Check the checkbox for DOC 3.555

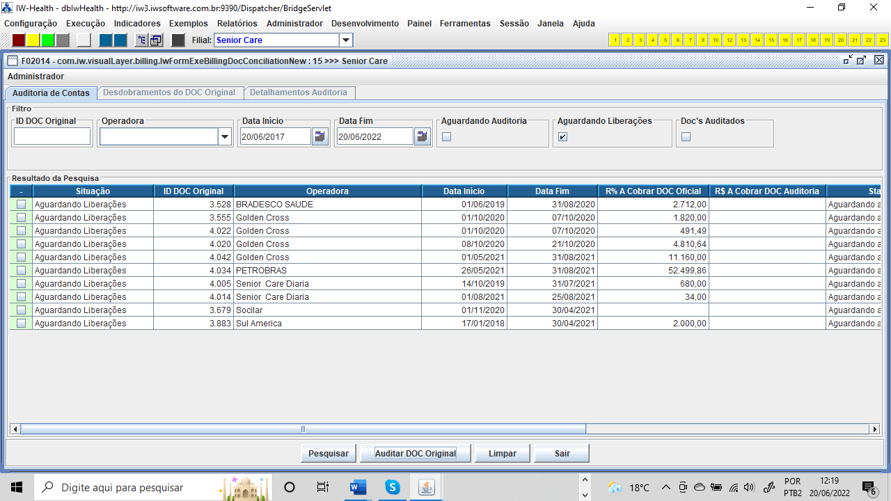21,218
